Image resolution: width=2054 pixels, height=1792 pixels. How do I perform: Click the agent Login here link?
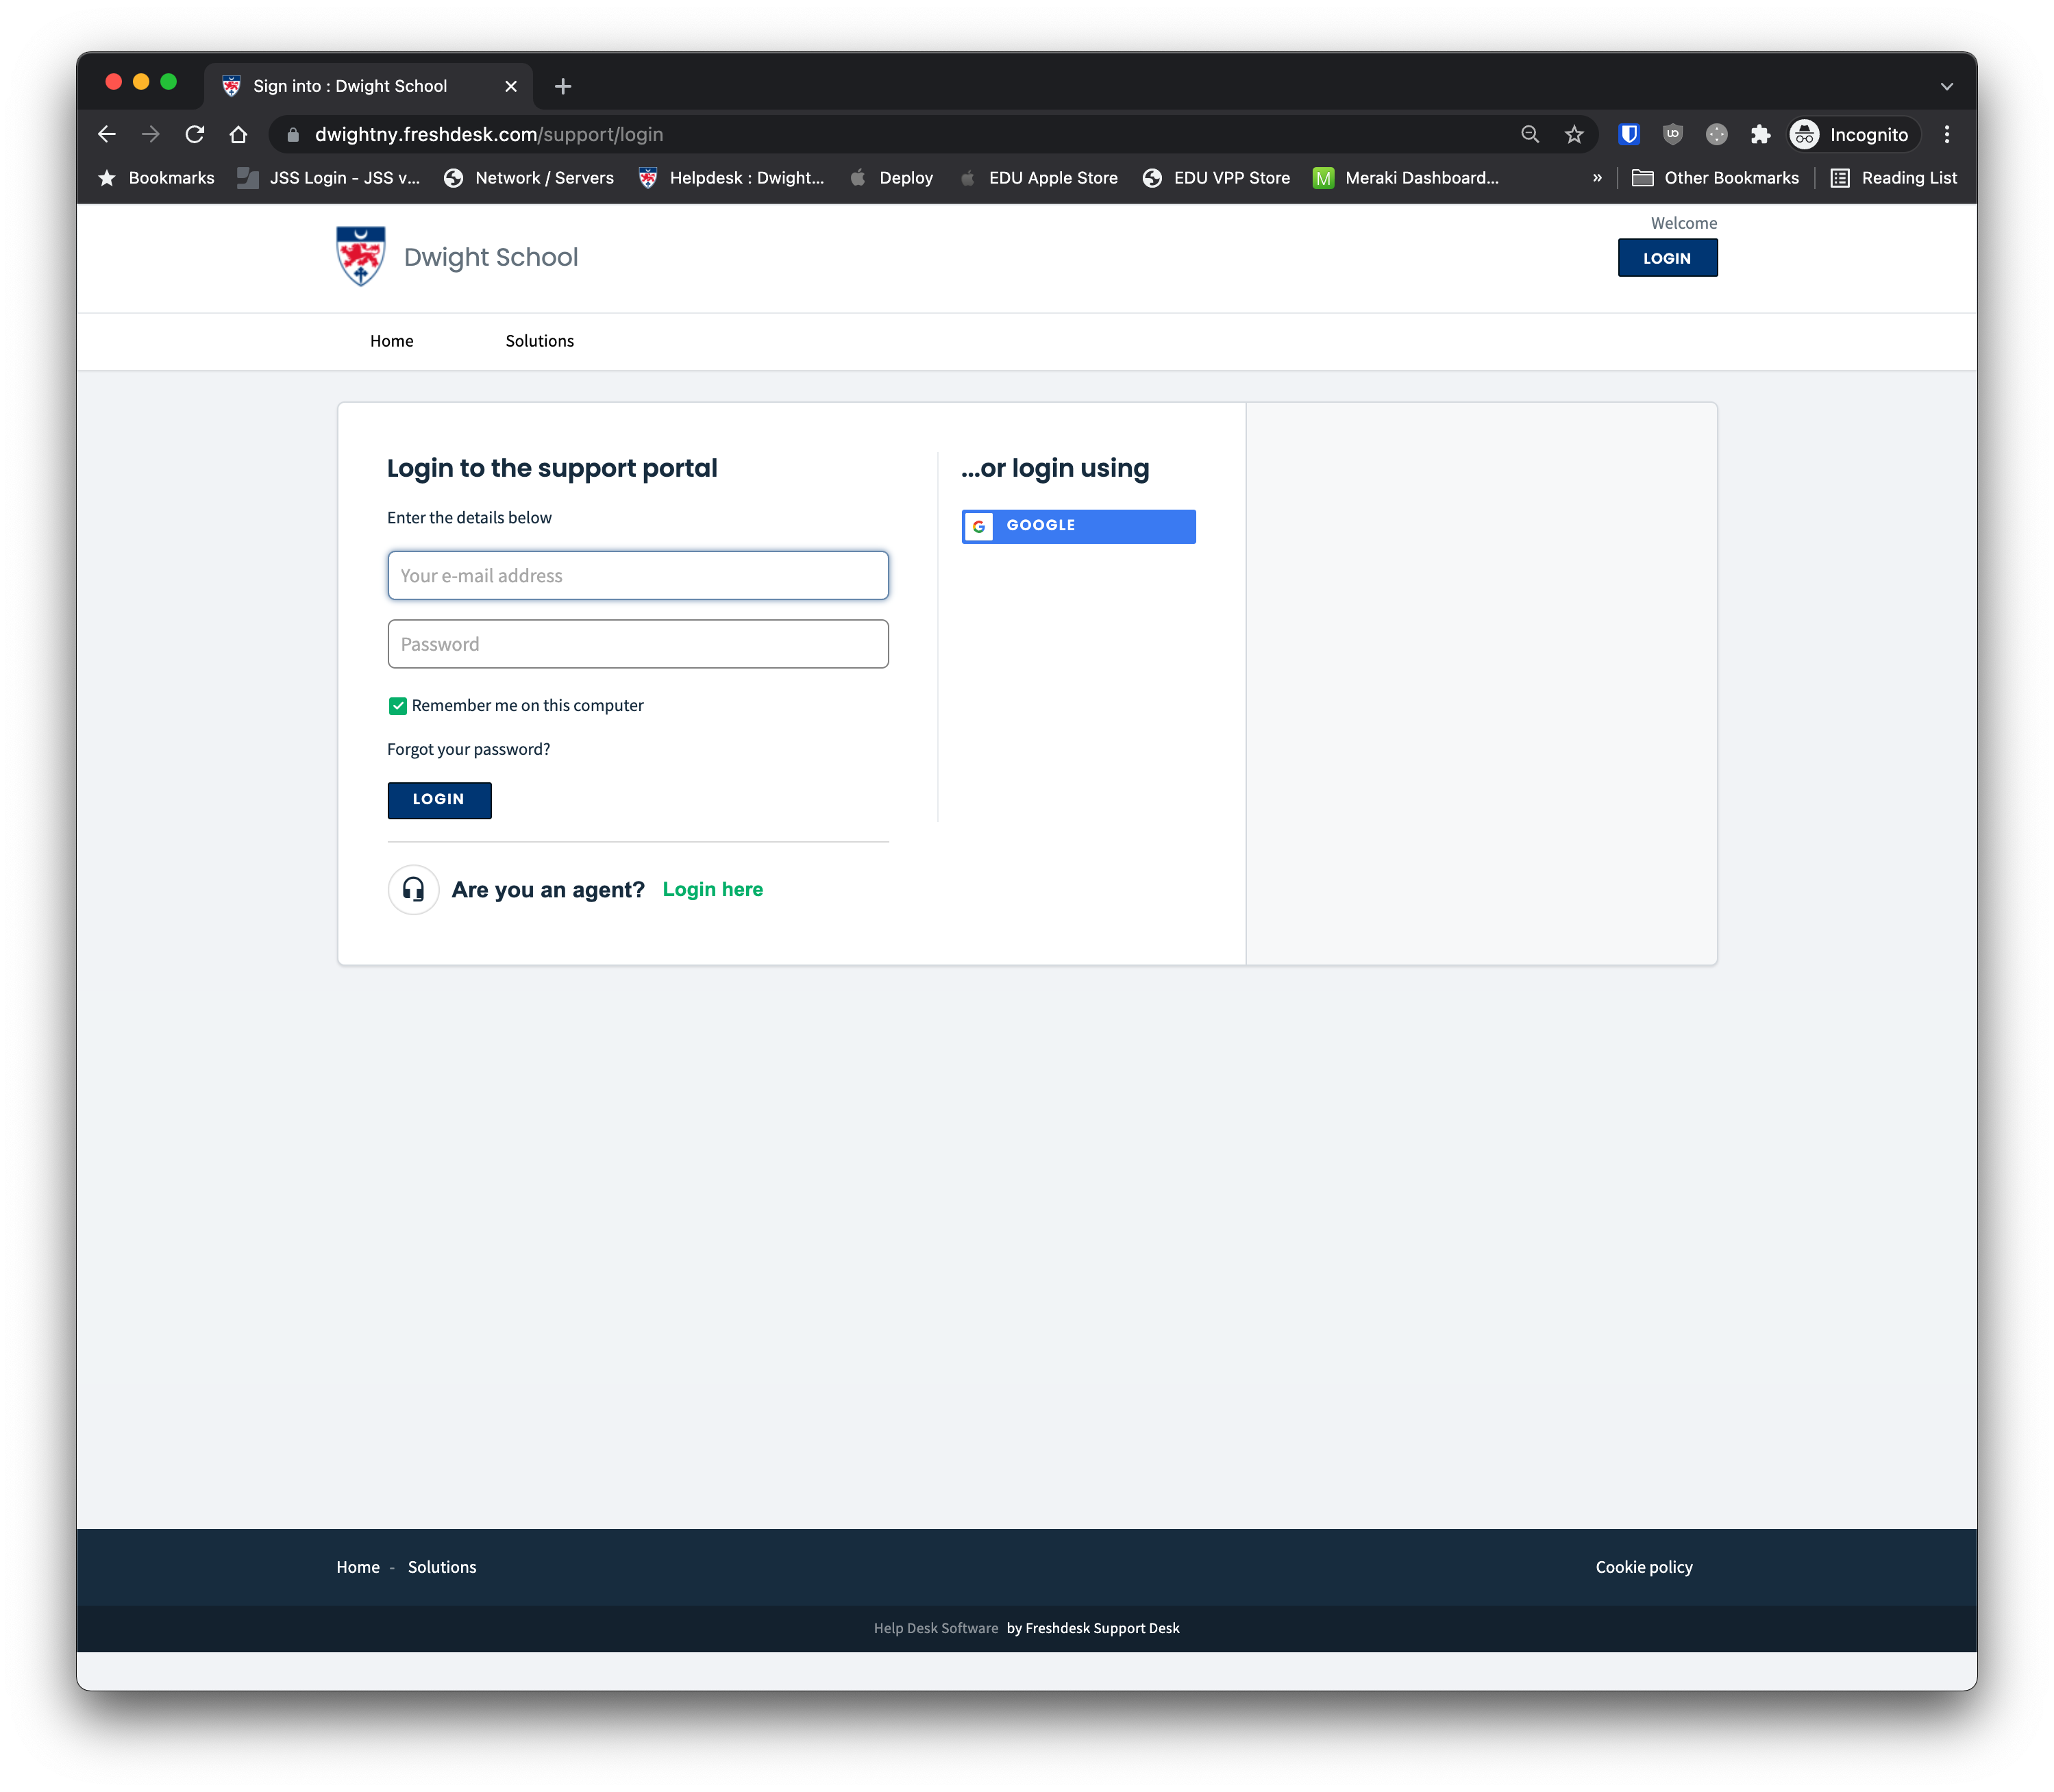click(x=712, y=889)
